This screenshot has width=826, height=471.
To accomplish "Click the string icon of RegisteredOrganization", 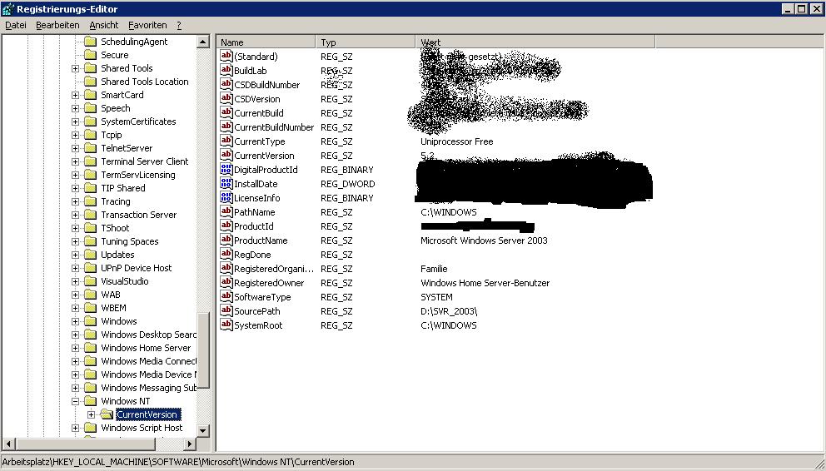I will click(226, 269).
